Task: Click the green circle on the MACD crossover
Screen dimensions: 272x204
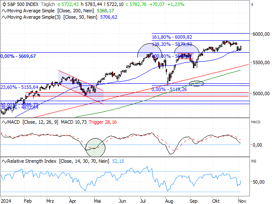Action: point(95,147)
